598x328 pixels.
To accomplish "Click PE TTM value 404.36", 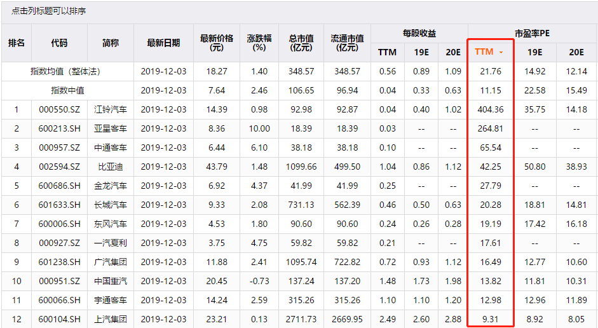I will (x=491, y=109).
